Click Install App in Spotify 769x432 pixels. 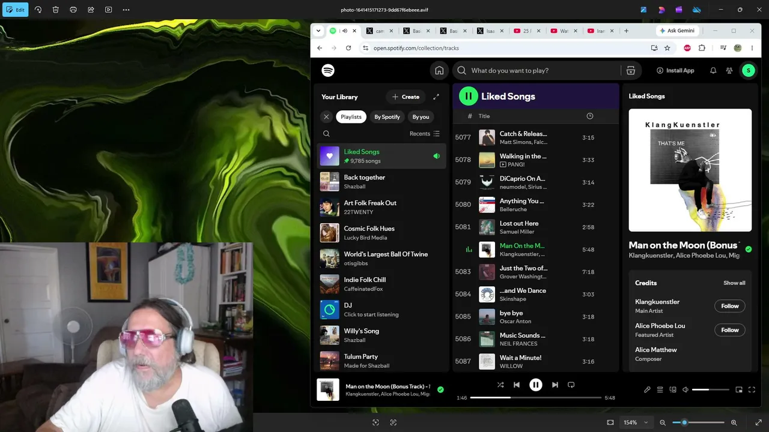click(675, 70)
